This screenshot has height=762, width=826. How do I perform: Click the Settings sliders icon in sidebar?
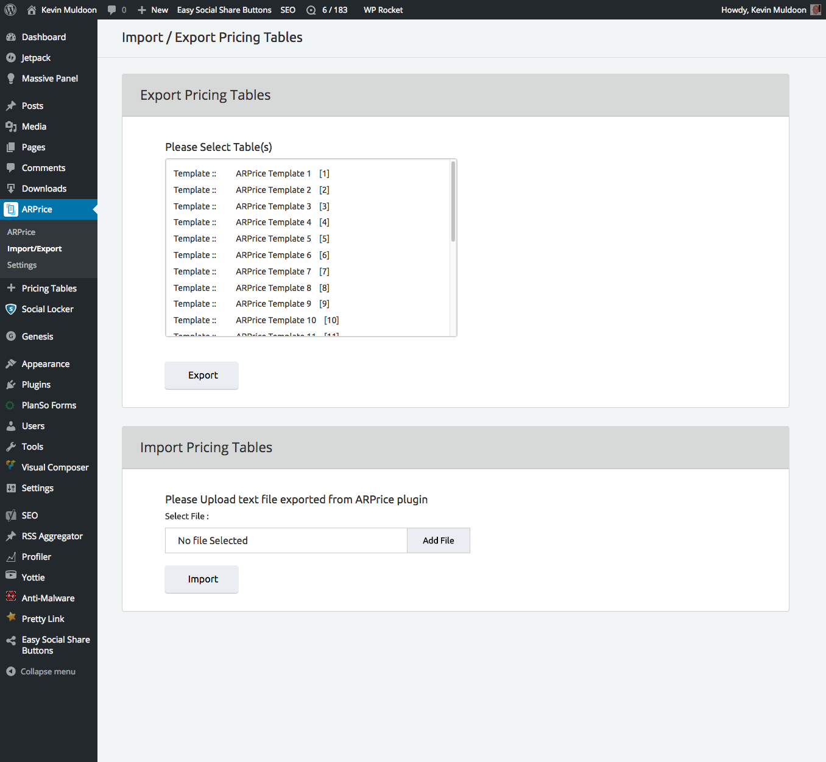[11, 488]
